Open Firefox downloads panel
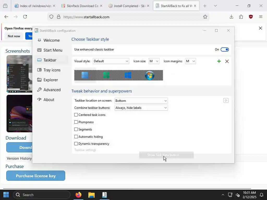This screenshot has width=267, height=200. (231, 17)
